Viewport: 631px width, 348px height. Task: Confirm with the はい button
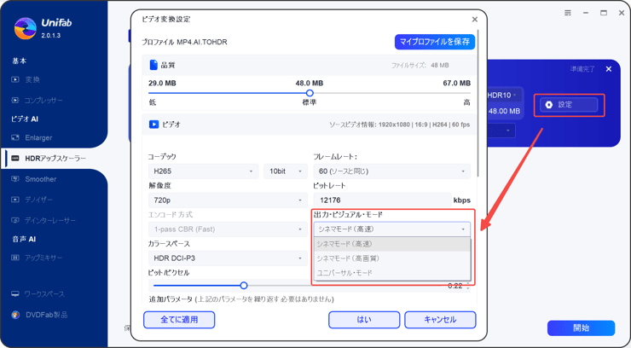click(364, 320)
